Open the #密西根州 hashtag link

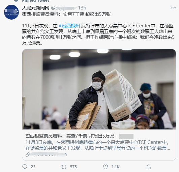tap(69, 26)
